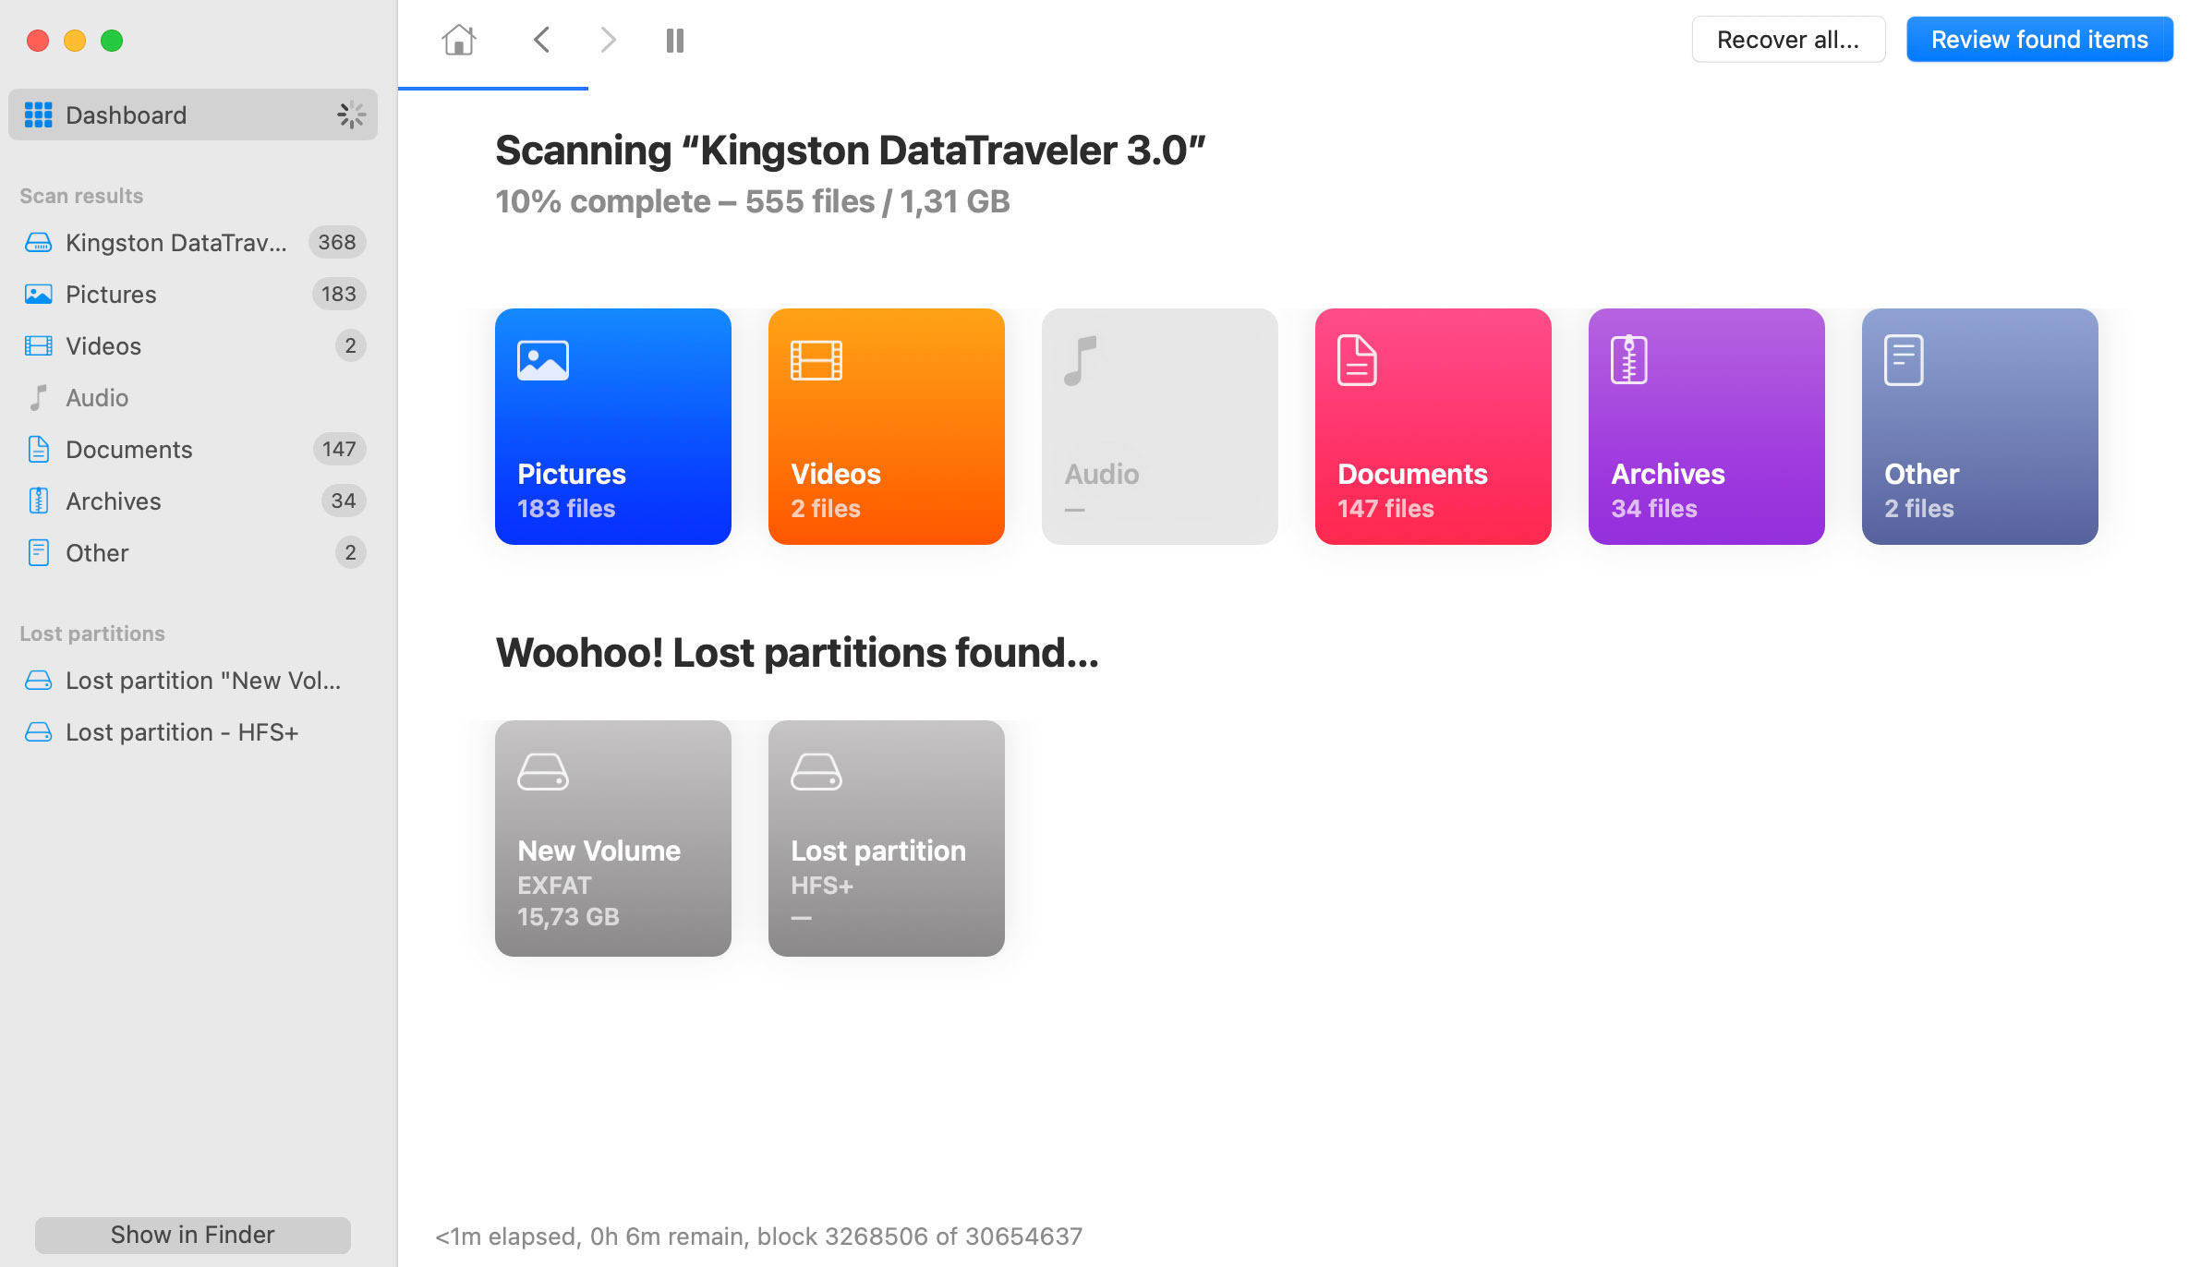Select Pictures in the sidebar list
The height and width of the screenshot is (1267, 2189).
point(111,294)
